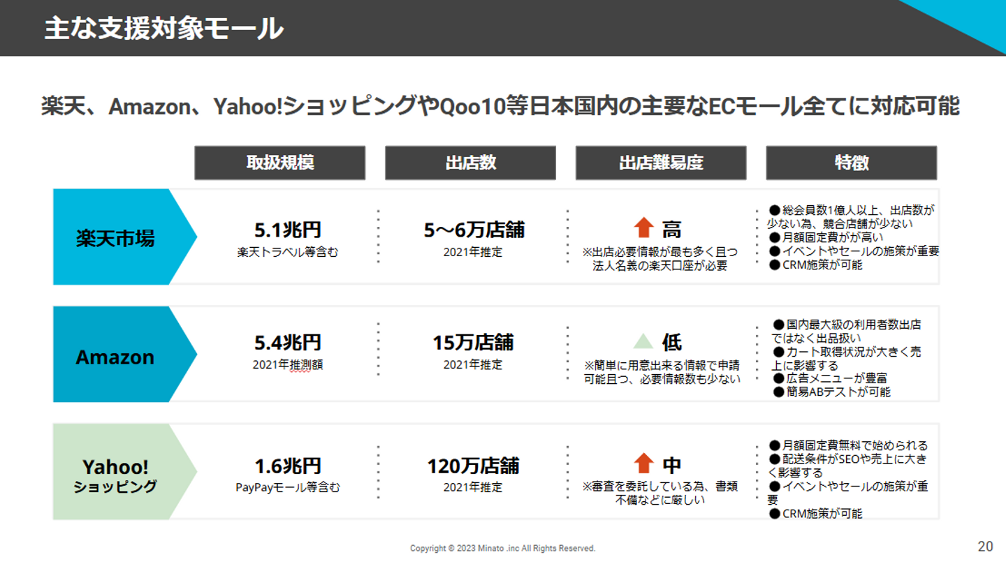
Task: Click the 15万店舗 value
Action: pos(473,343)
